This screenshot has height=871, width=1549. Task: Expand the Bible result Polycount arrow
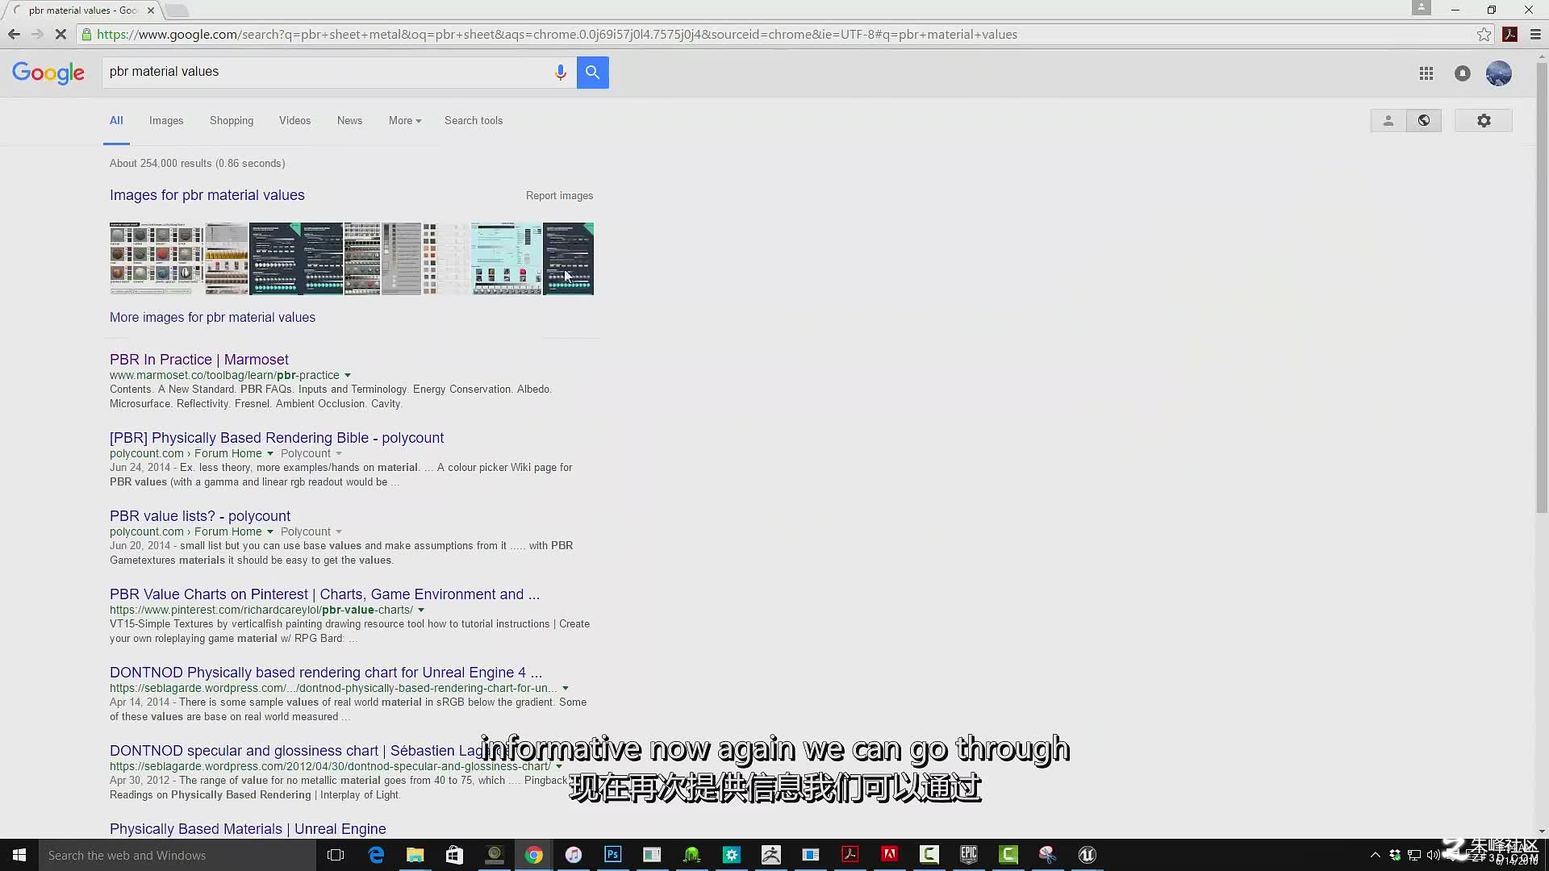[x=339, y=453]
